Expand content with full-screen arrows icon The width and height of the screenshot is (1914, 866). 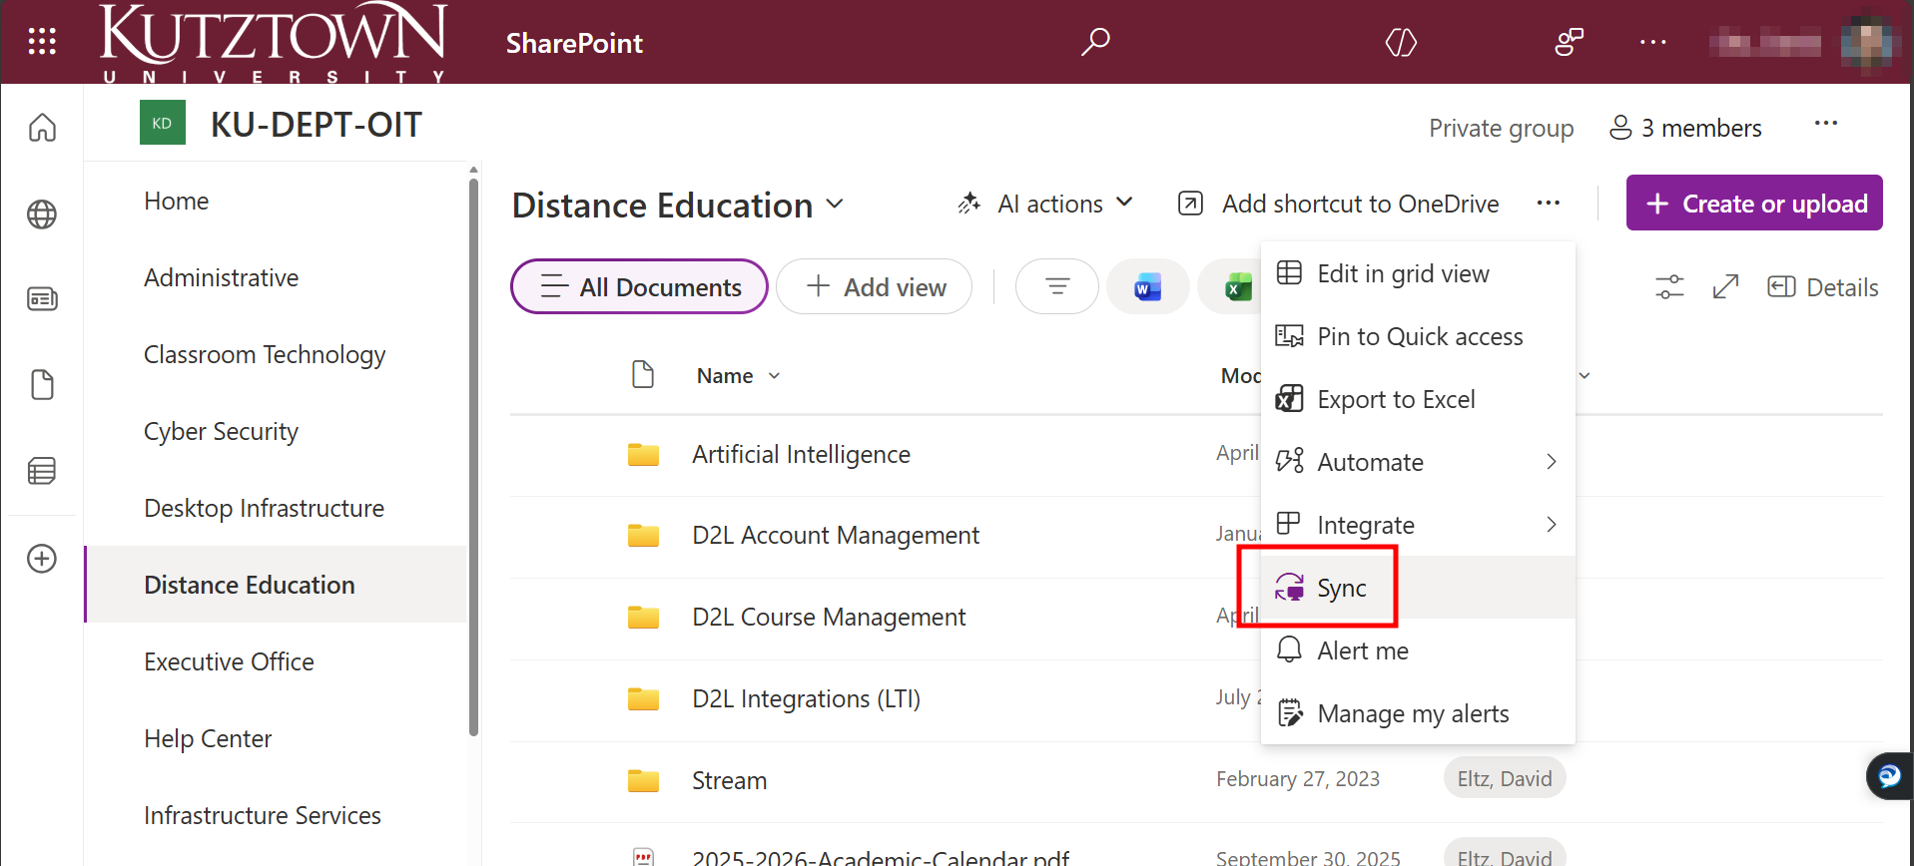coord(1725,287)
